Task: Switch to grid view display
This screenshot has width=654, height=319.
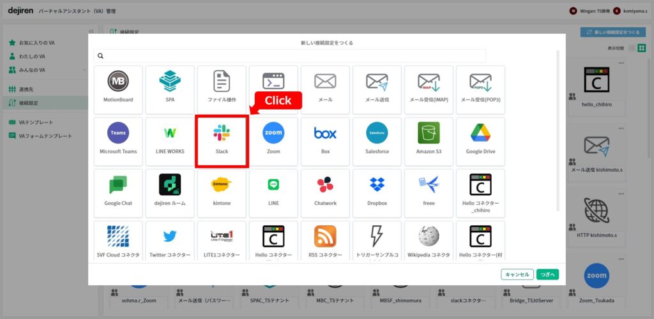Action: (642, 48)
